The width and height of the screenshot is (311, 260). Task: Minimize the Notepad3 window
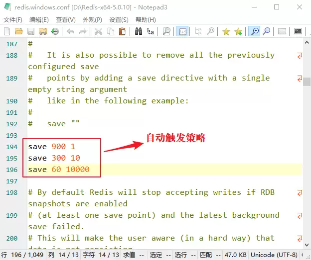[x=254, y=7]
